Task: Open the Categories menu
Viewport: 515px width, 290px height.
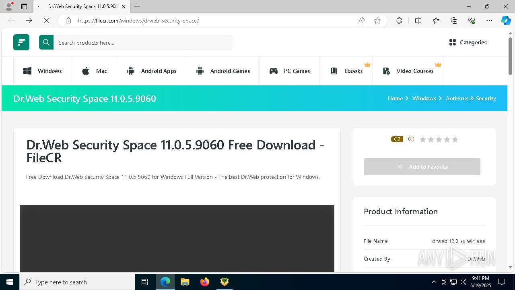Action: [x=468, y=42]
